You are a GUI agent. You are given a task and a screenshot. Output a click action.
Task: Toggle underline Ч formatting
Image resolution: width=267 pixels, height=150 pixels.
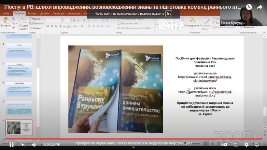point(56,26)
